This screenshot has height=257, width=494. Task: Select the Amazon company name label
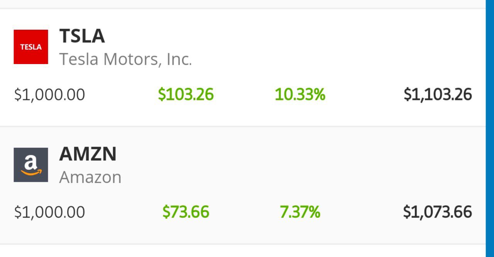90,178
